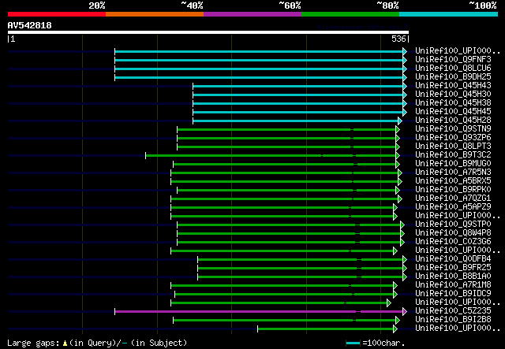Open hit UniRef100_Q45H28
The height and width of the screenshot is (349, 505).
(453, 121)
